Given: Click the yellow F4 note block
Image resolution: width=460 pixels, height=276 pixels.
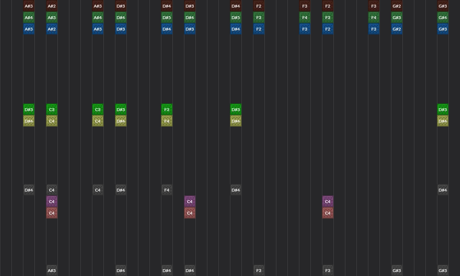Looking at the screenshot, I should click(x=167, y=121).
